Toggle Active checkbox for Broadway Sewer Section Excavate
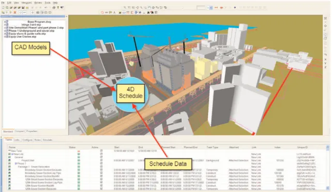332x192 pixels. coord(101,170)
